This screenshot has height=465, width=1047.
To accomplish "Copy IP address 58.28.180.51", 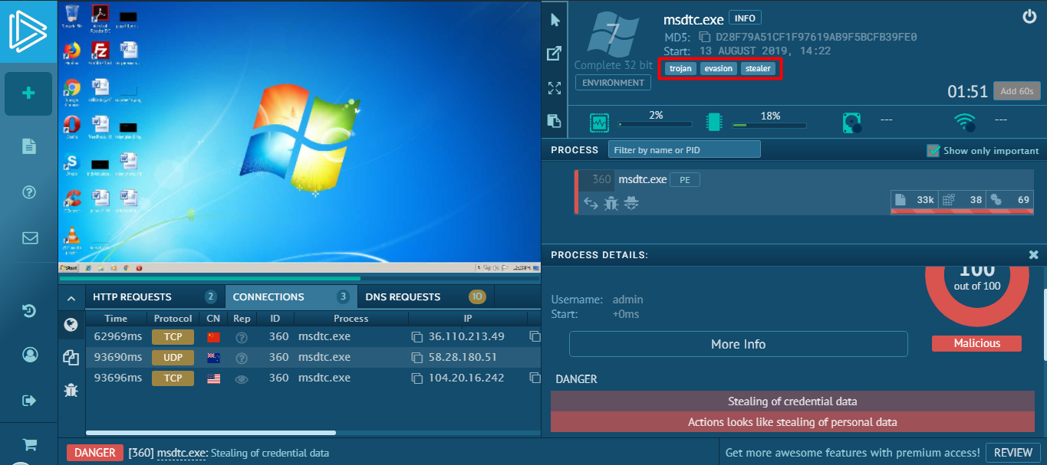I will click(x=417, y=358).
